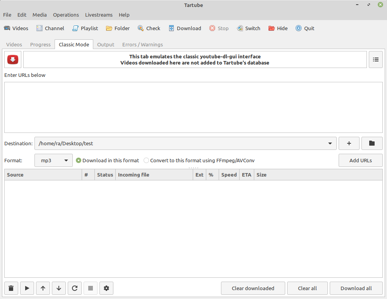Click the ETA column header
The width and height of the screenshot is (387, 299).
(x=247, y=175)
